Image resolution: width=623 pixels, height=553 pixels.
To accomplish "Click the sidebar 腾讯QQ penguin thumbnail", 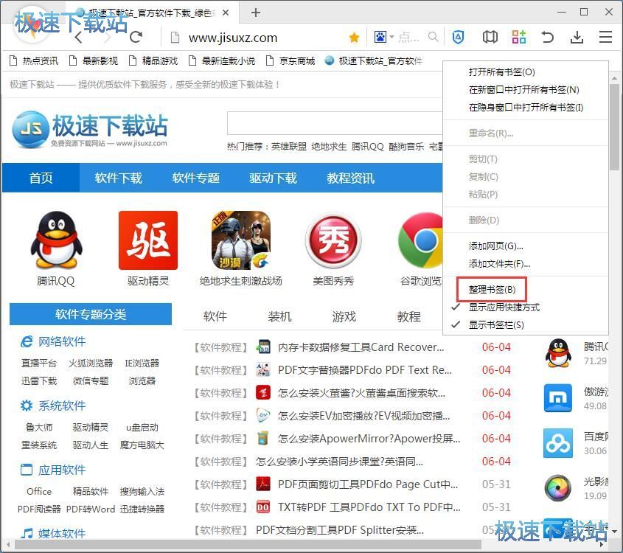I will pos(558,353).
